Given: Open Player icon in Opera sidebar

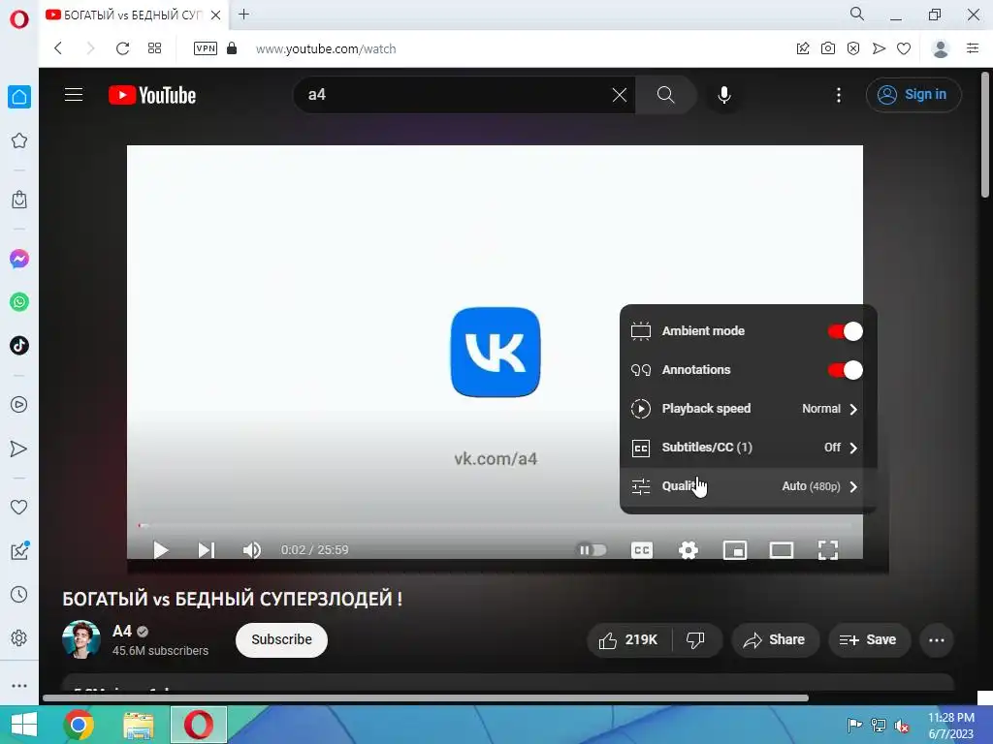Looking at the screenshot, I should (x=19, y=404).
